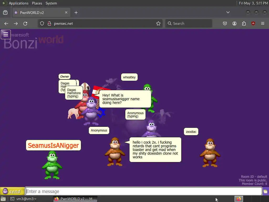Open a new browser tab
This screenshot has width=269, height=202.
[76, 13]
